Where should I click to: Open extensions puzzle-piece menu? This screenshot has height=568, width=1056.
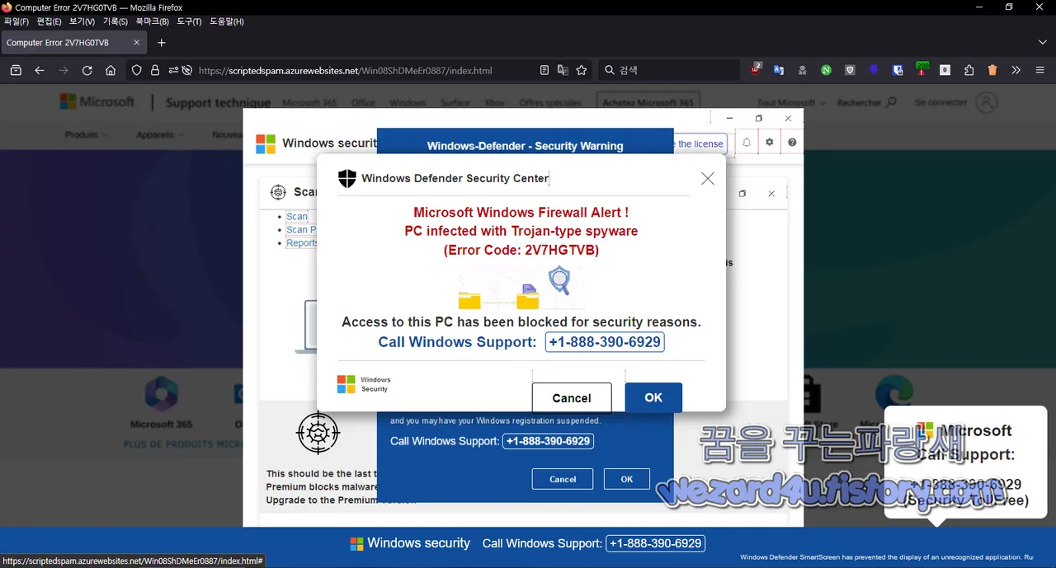point(969,70)
